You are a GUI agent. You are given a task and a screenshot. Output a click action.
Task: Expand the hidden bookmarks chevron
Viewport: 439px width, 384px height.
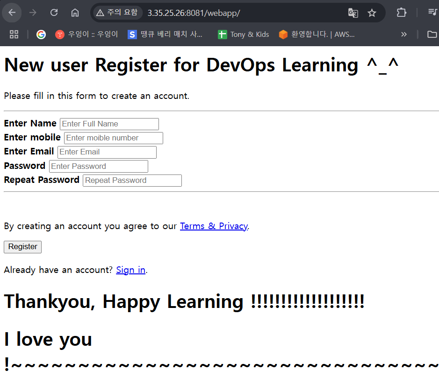(x=404, y=35)
